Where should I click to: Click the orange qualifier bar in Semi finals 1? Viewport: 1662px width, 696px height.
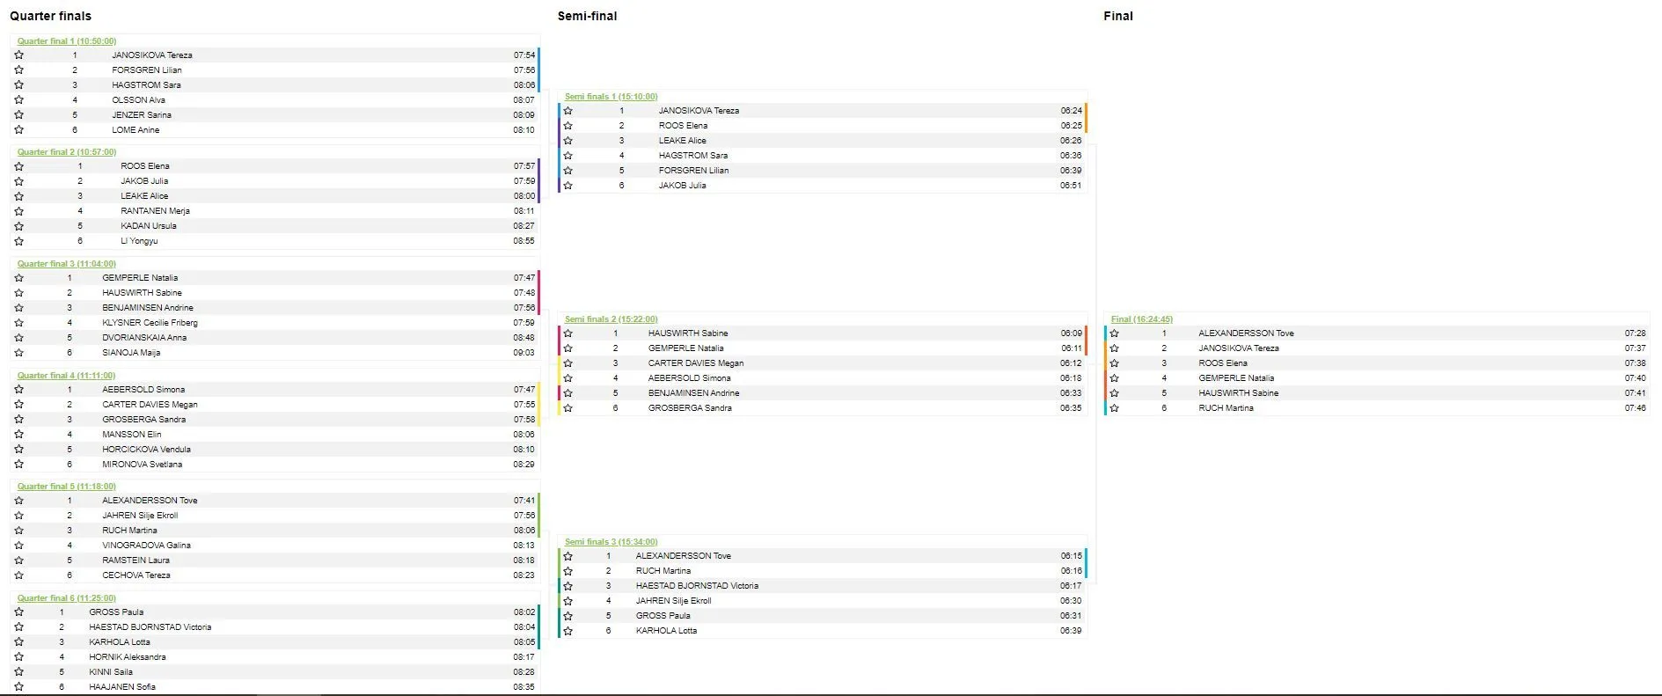(1086, 118)
